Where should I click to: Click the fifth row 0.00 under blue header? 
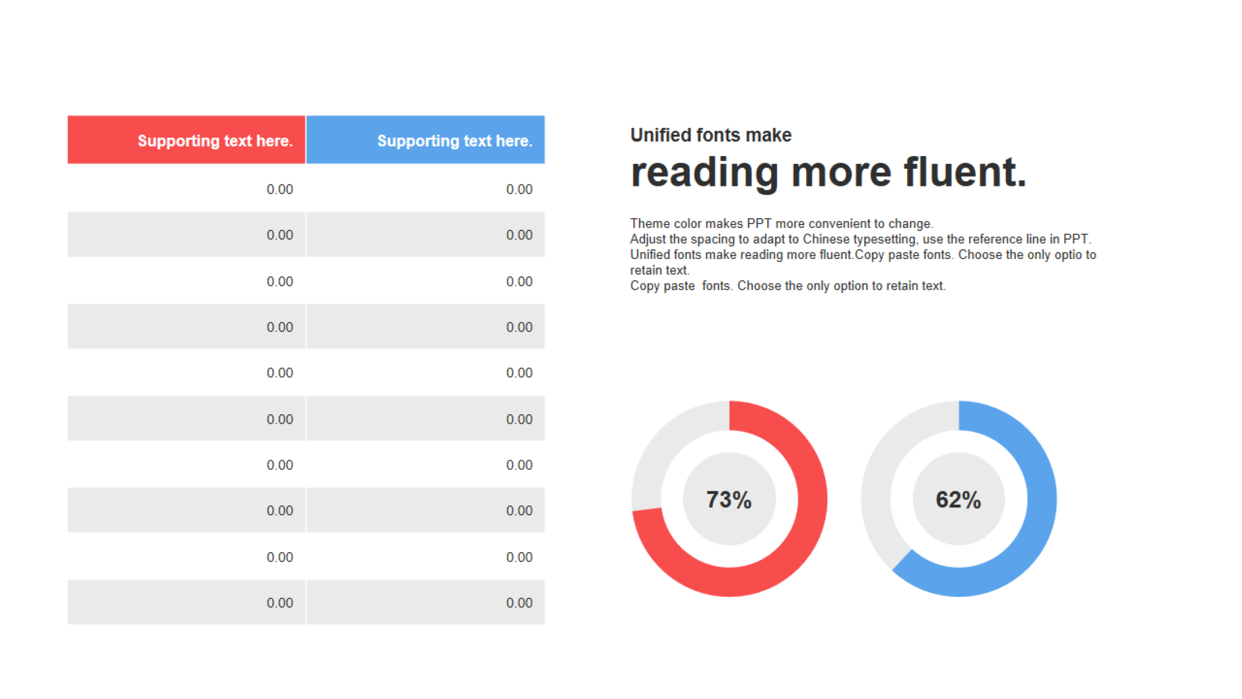(x=519, y=373)
